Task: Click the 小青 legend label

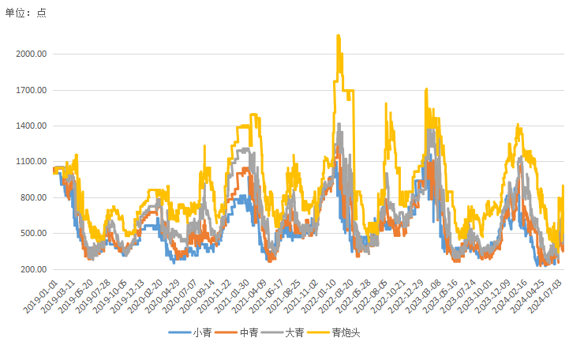Action: point(201,332)
